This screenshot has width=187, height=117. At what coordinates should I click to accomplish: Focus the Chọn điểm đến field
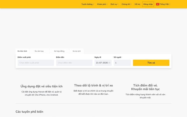point(74,63)
